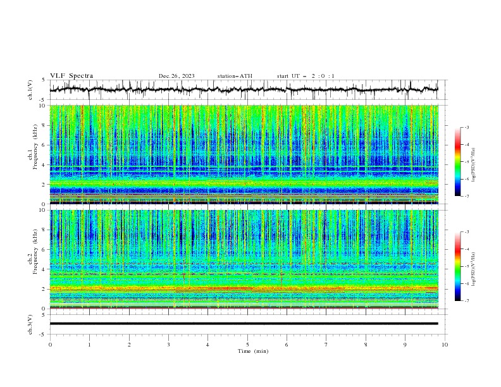
Task: Click the ch.1 waveform trace plot
Action: (x=244, y=90)
